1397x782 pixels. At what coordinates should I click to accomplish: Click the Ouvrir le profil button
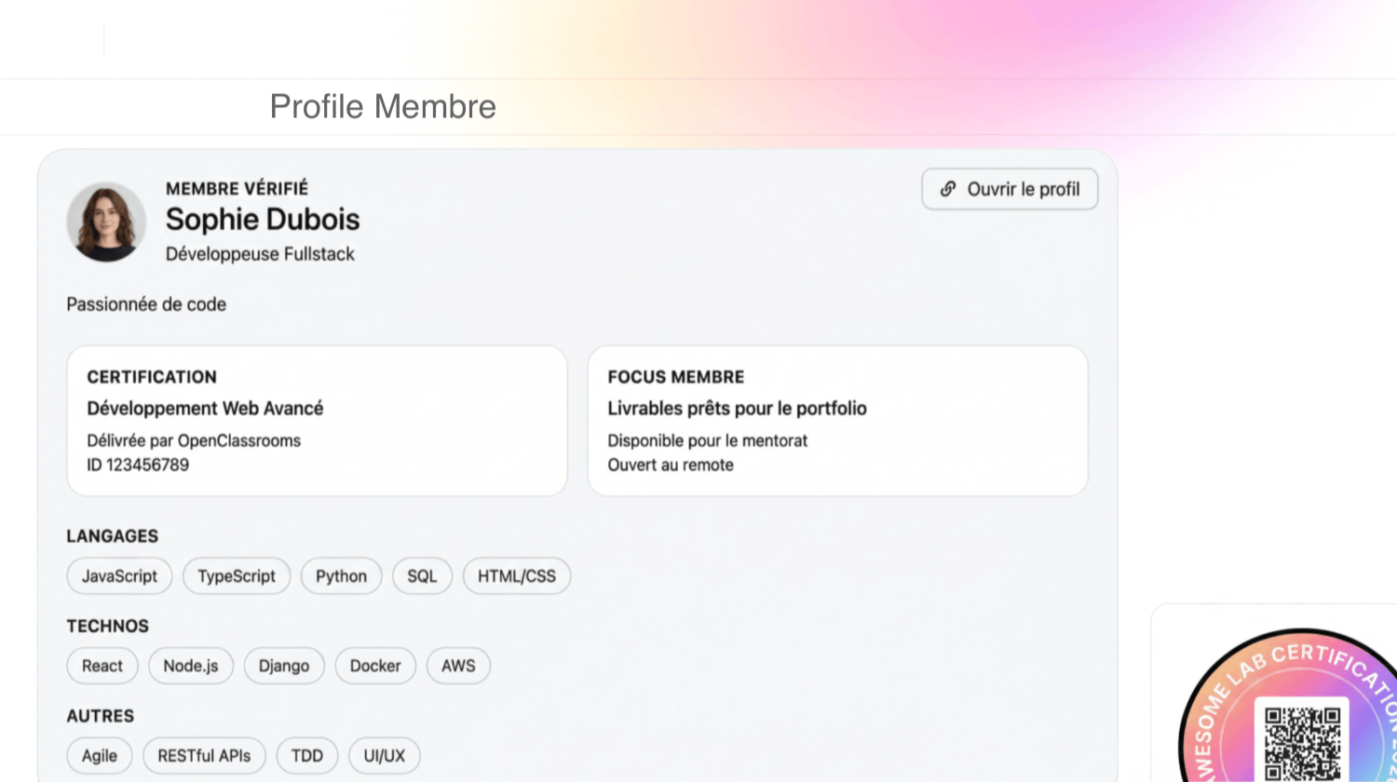point(1010,189)
